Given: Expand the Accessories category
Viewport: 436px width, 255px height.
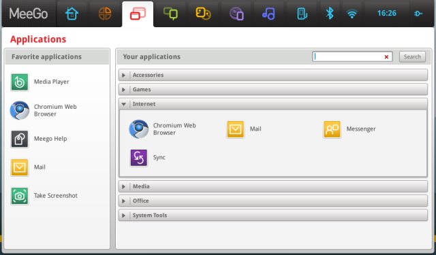Looking at the screenshot, I should (273, 75).
